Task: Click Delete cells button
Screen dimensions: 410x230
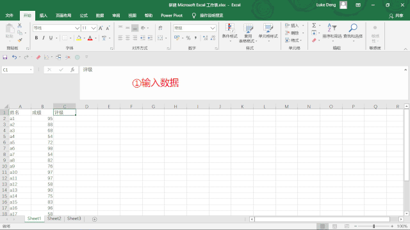Action: (x=292, y=33)
